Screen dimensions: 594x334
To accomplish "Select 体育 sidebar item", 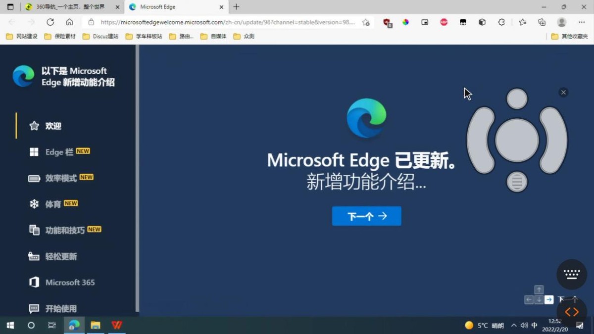I will [x=53, y=204].
